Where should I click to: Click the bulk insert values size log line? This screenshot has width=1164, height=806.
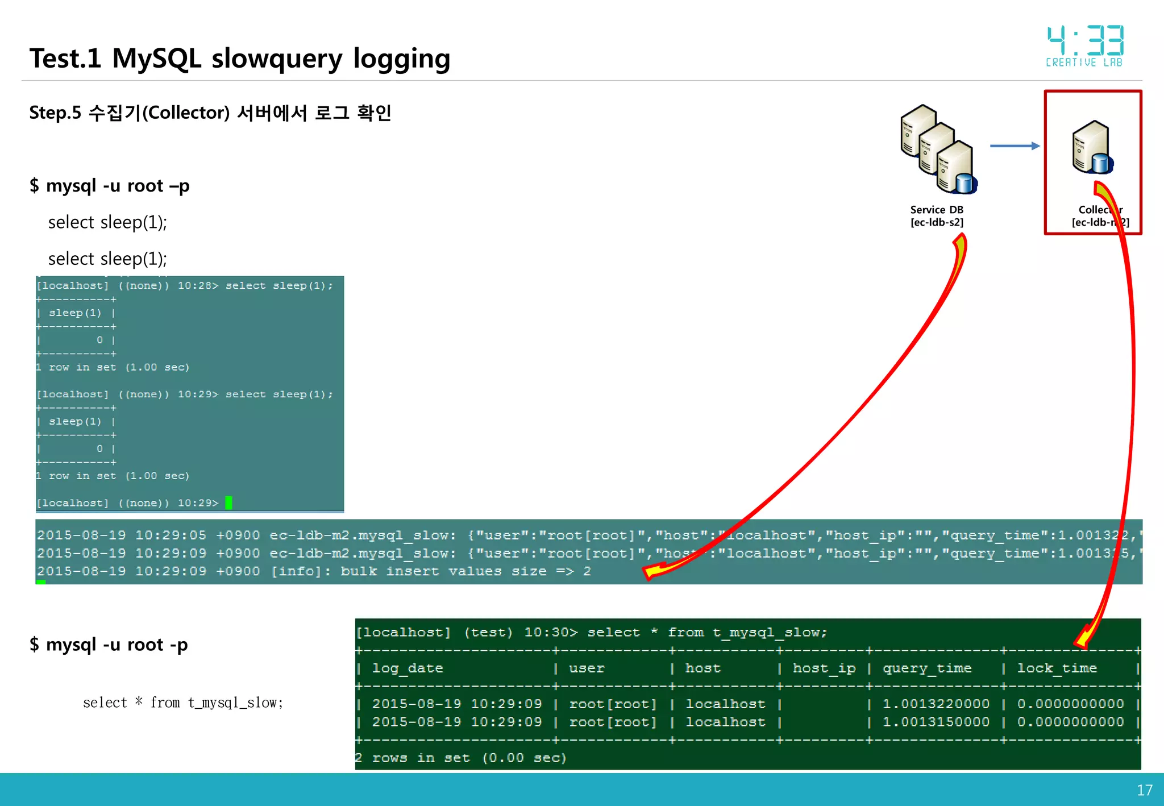pyautogui.click(x=314, y=571)
